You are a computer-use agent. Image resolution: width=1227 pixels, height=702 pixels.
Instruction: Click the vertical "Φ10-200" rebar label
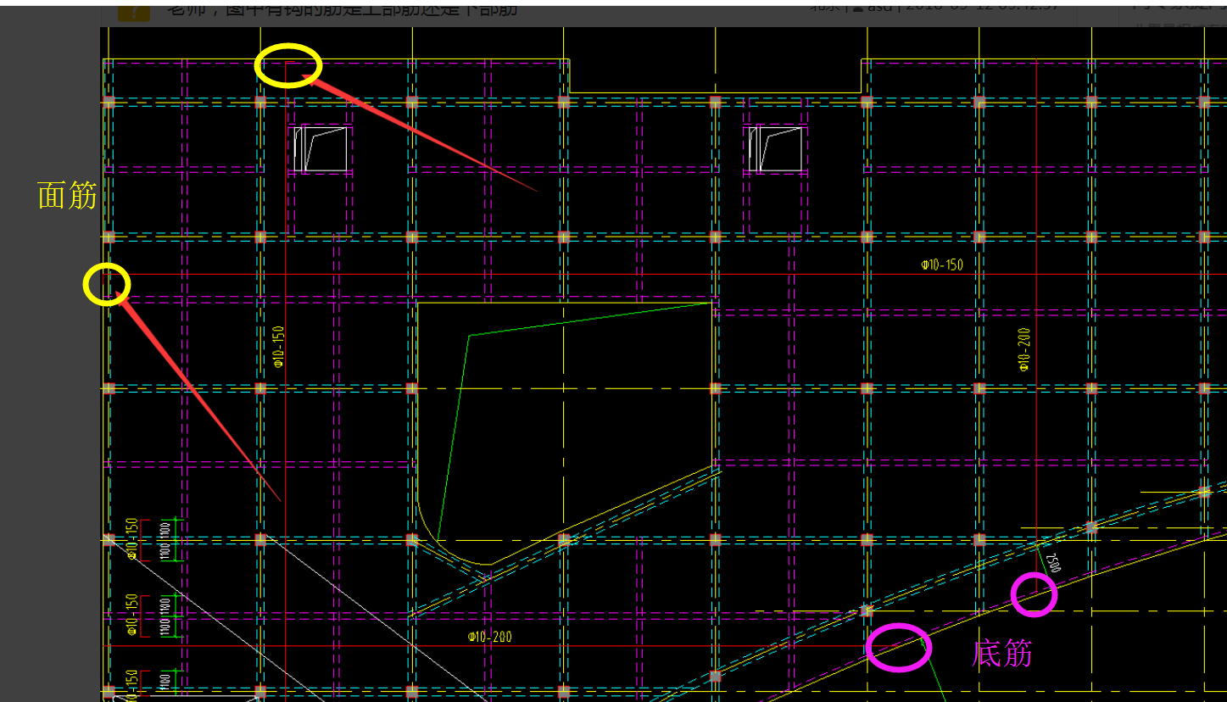click(1024, 349)
